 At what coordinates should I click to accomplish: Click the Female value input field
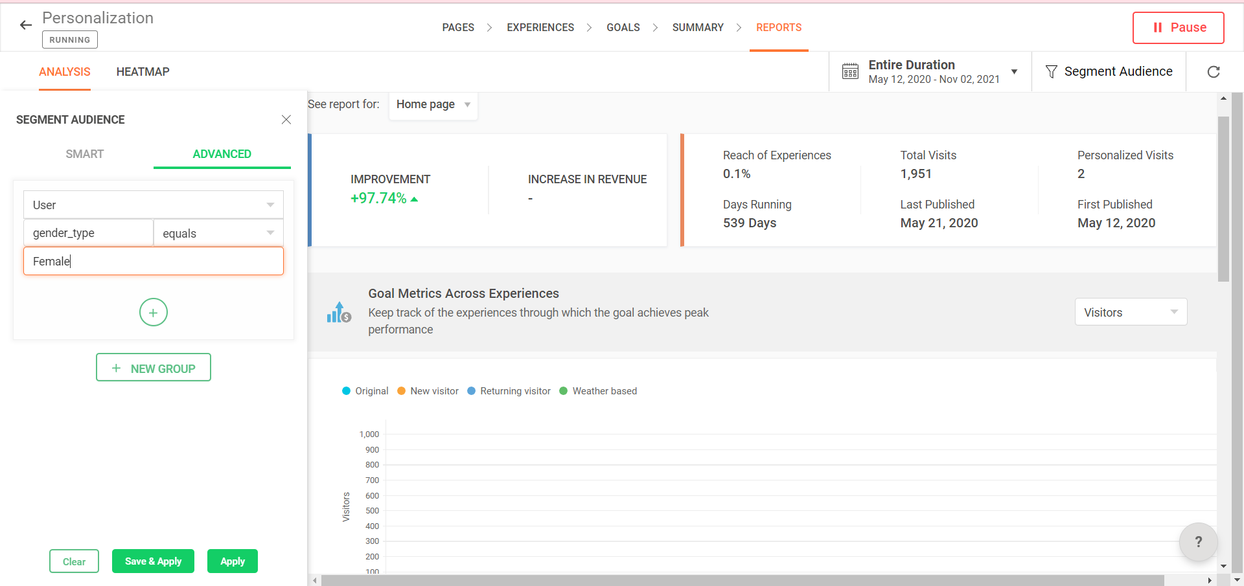tap(154, 262)
